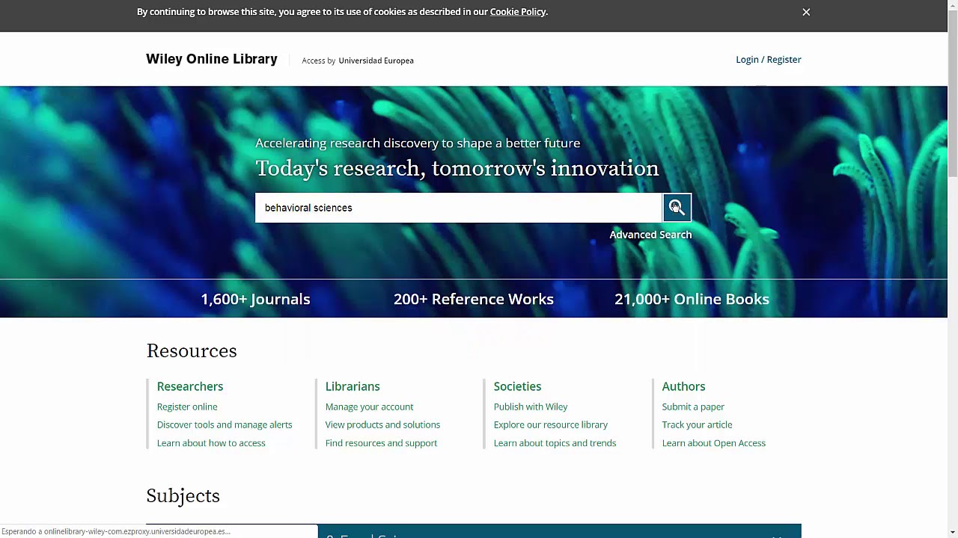Open the Researchers resources heading
The width and height of the screenshot is (958, 538).
(x=190, y=386)
